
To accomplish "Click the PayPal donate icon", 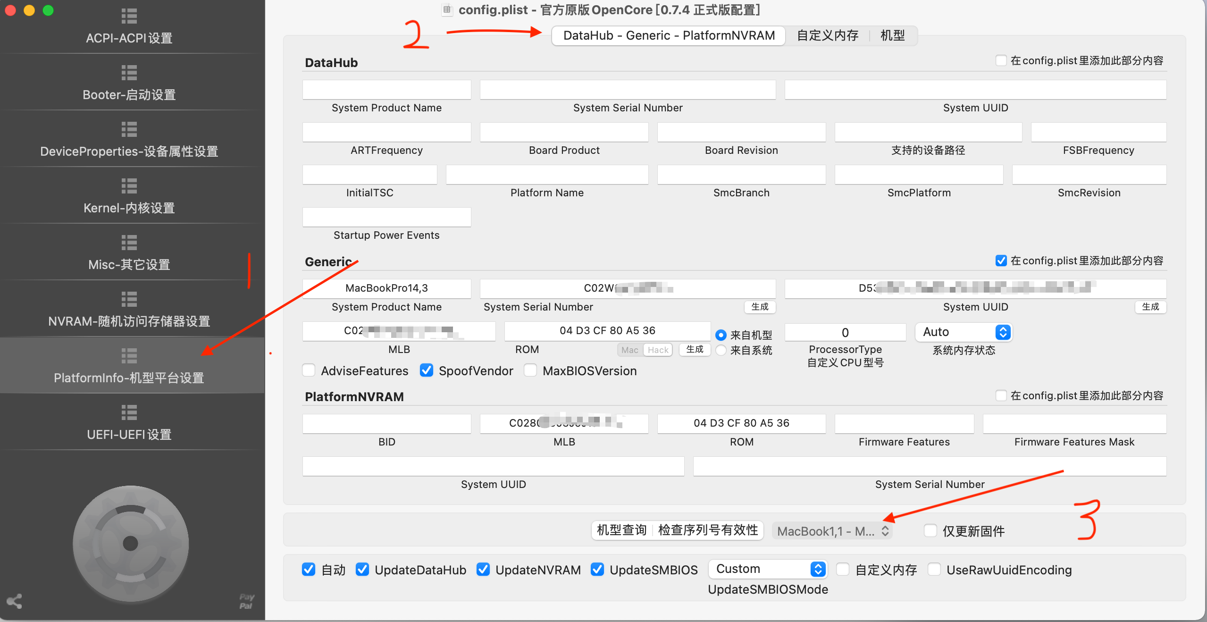I will click(246, 601).
